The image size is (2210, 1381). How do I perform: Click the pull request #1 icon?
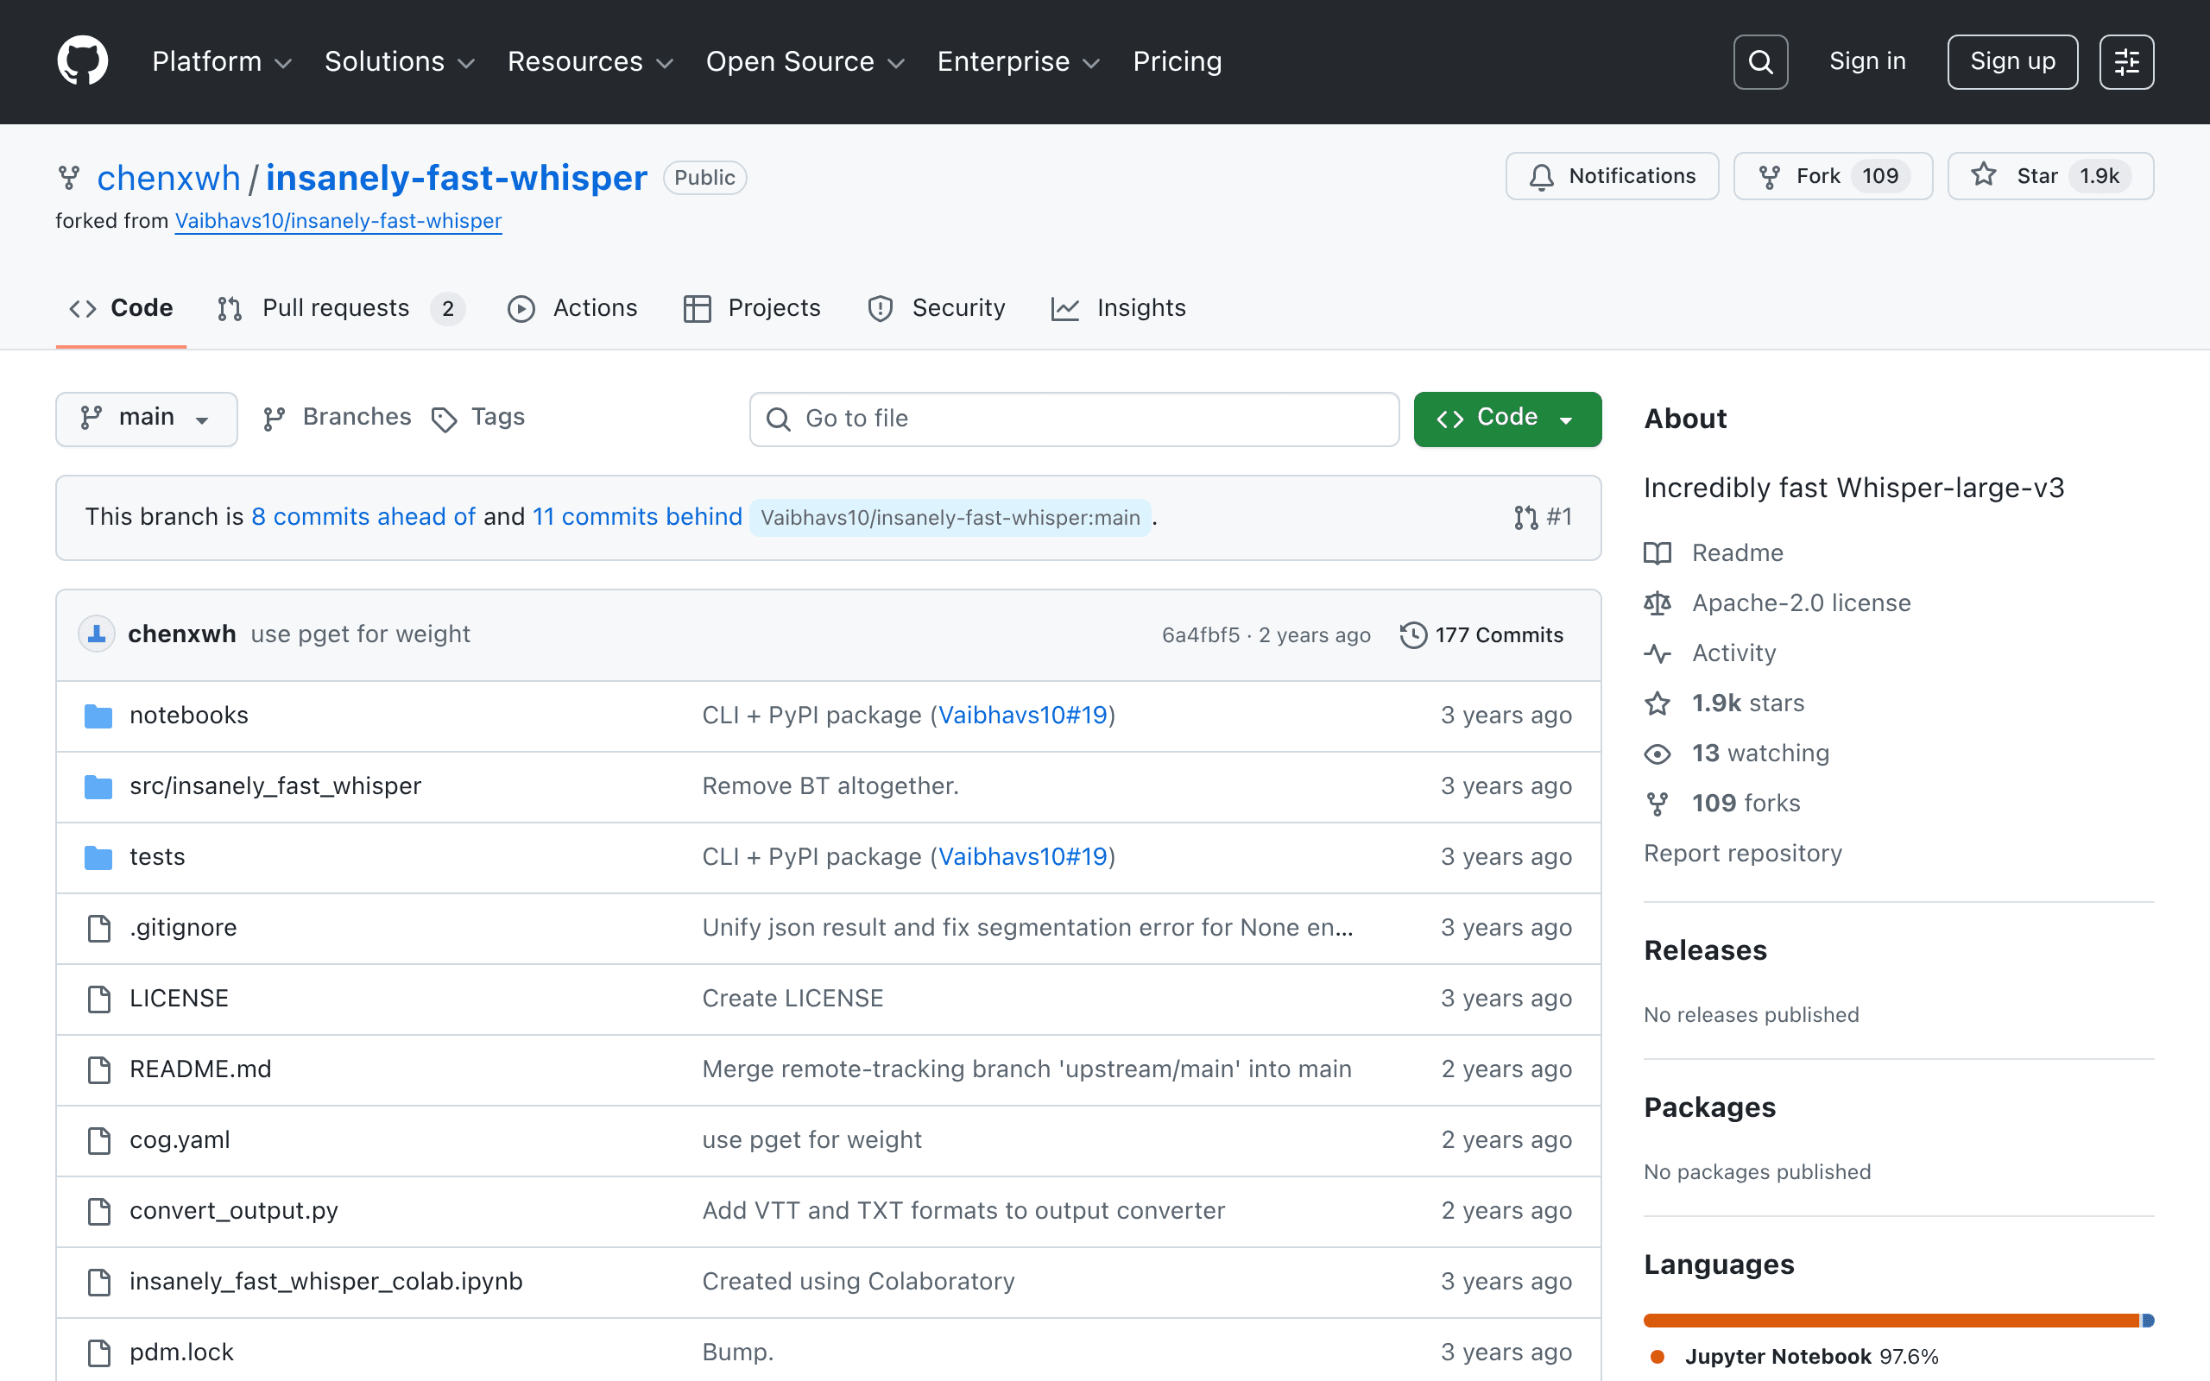click(1525, 518)
